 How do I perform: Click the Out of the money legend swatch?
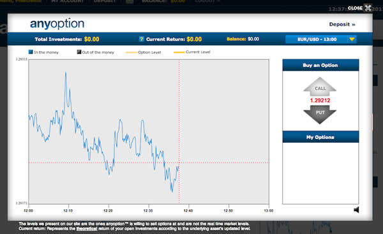point(79,52)
